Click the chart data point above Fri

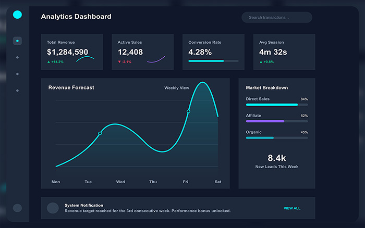188,111
